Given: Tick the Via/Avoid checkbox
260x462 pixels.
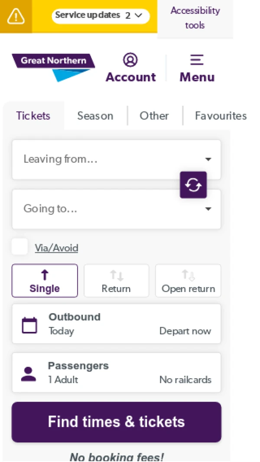Looking at the screenshot, I should click(19, 247).
